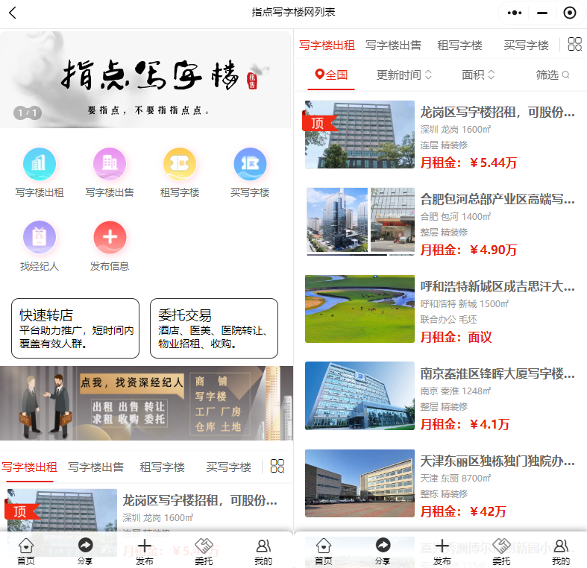
Task: Open the yellow 租写字楼 category icon
Action: [x=180, y=165]
